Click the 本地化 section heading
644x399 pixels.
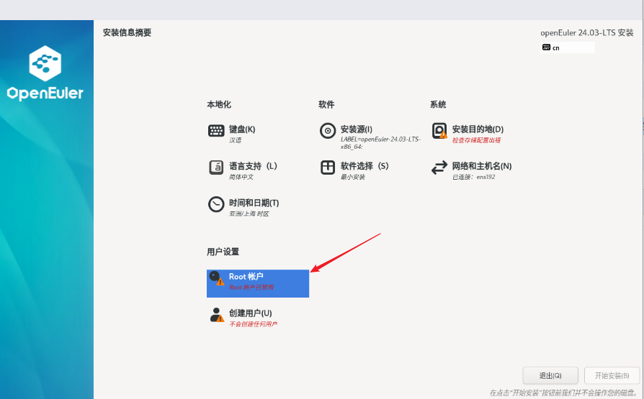click(x=219, y=104)
